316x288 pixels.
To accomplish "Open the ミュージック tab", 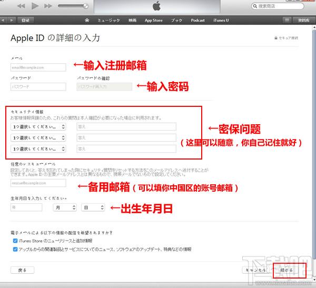I will point(109,21).
